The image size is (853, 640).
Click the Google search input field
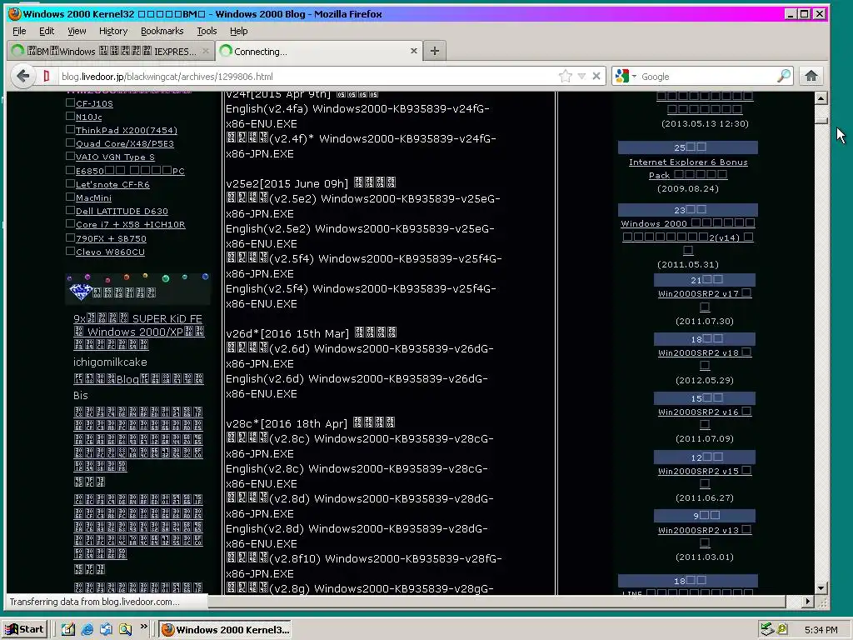click(707, 76)
